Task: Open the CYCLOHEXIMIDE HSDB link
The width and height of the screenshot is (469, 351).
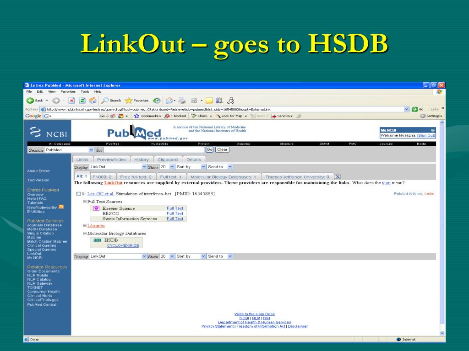Action: pos(123,245)
